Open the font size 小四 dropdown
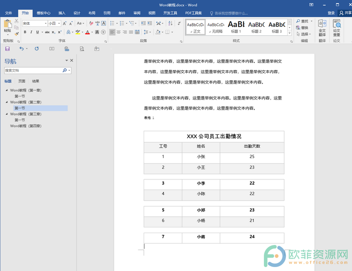Image resolution: width=352 pixels, height=271 pixels. [59, 23]
